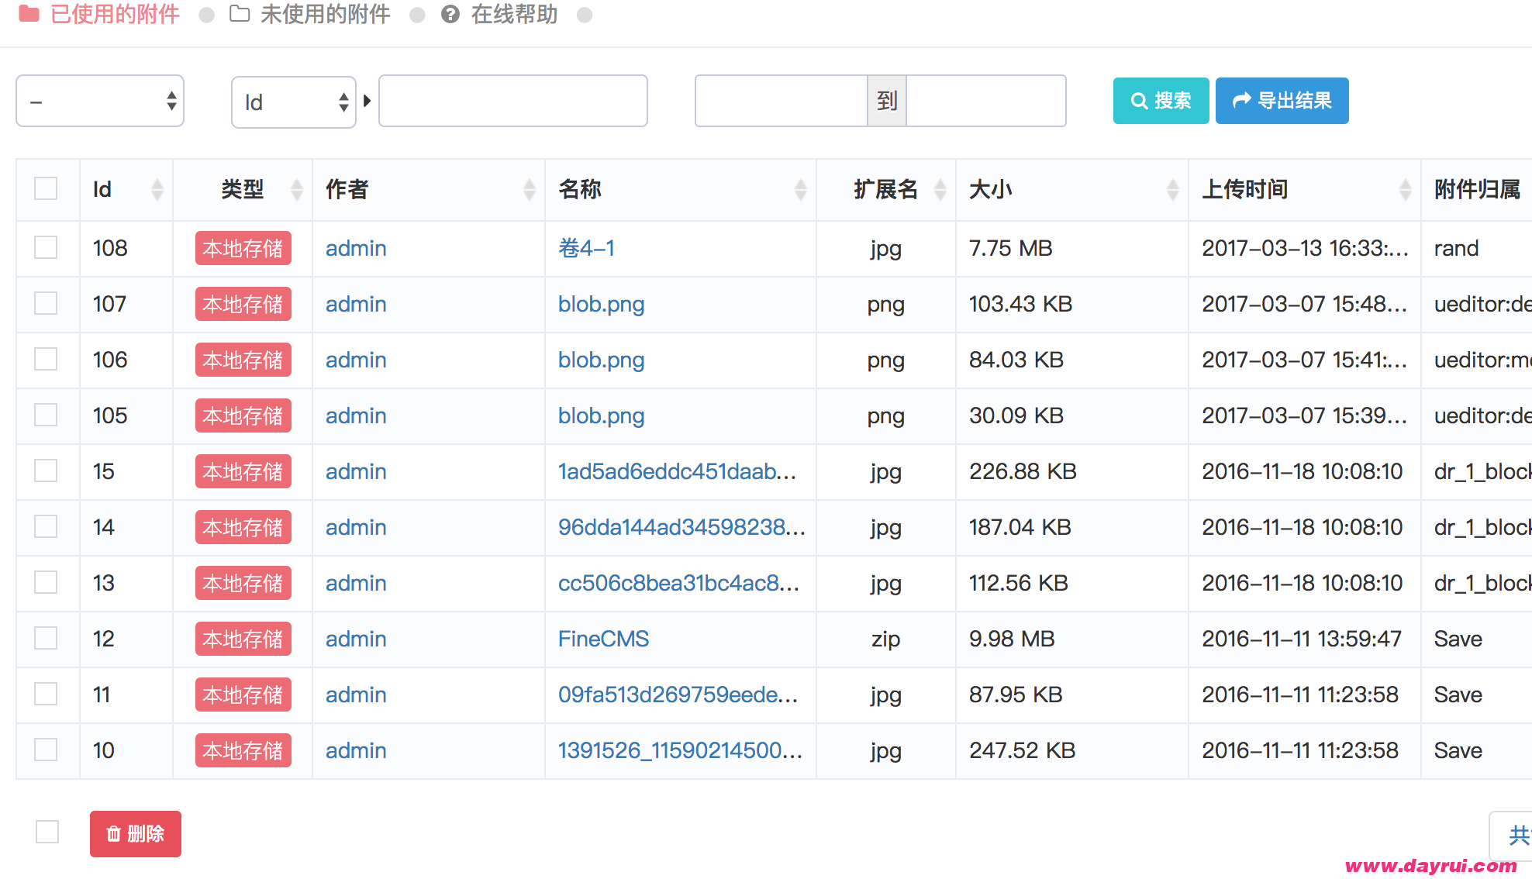Open FineCMS zip file link
This screenshot has height=879, width=1532.
604,639
